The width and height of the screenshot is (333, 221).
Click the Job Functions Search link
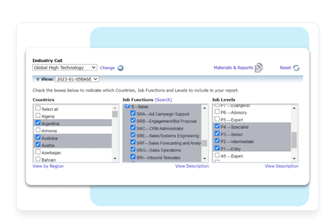pyautogui.click(x=163, y=100)
